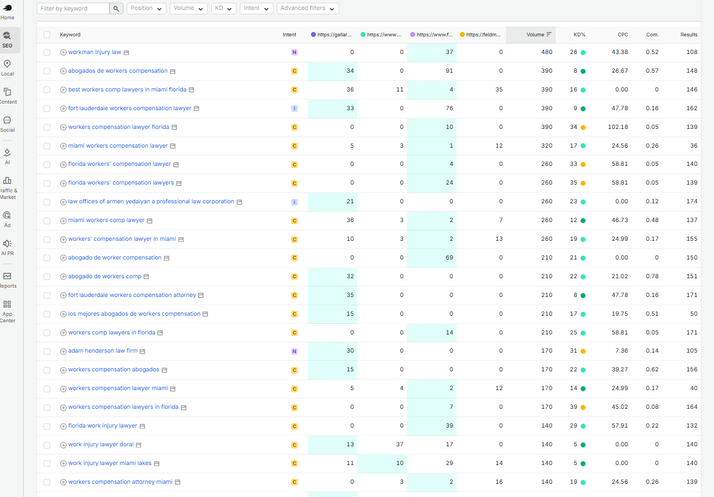
Task: Click the plus icon beside workman injury law
Action: coord(63,52)
